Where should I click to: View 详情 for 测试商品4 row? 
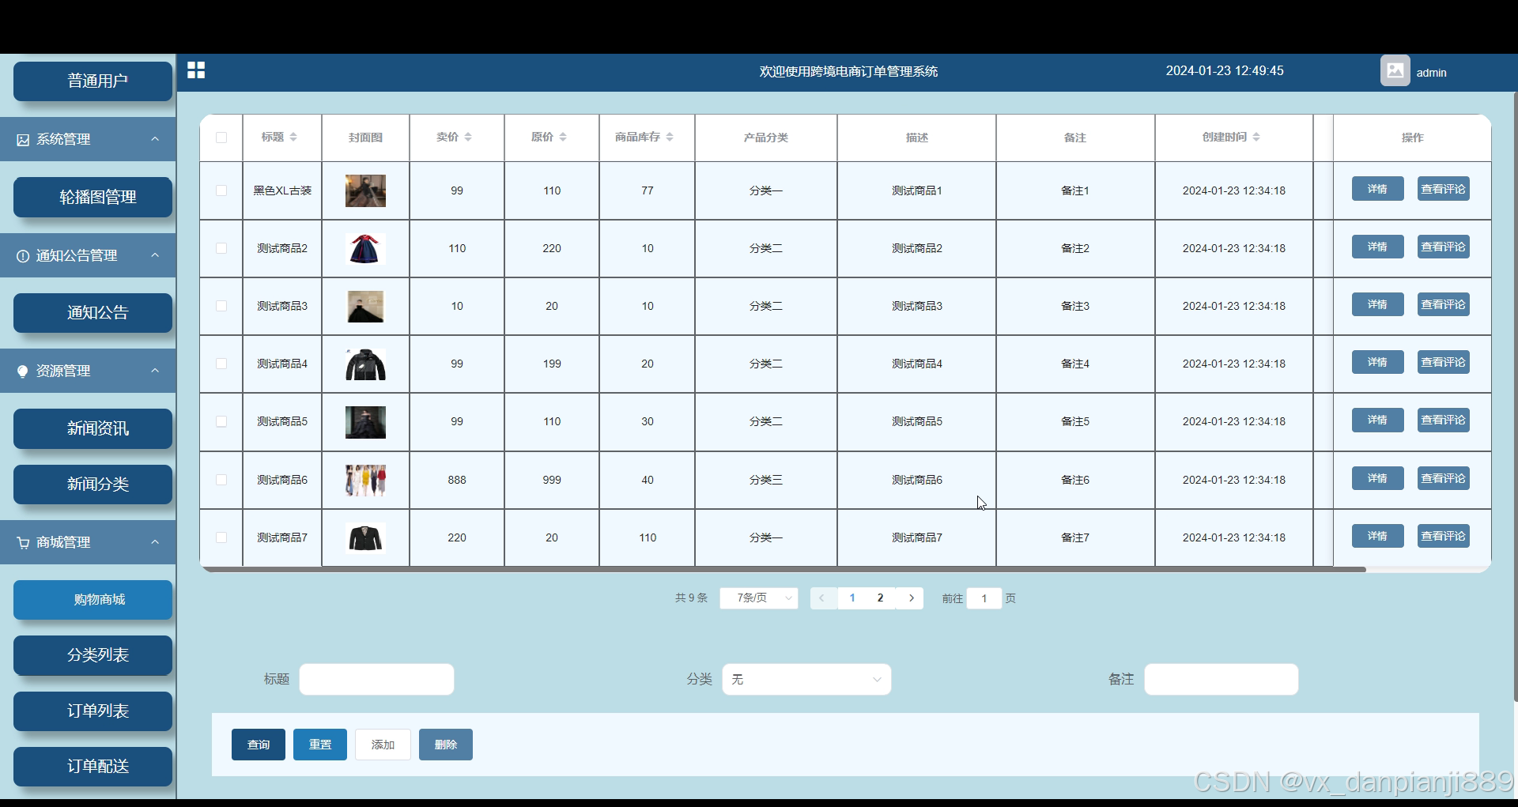(x=1378, y=362)
